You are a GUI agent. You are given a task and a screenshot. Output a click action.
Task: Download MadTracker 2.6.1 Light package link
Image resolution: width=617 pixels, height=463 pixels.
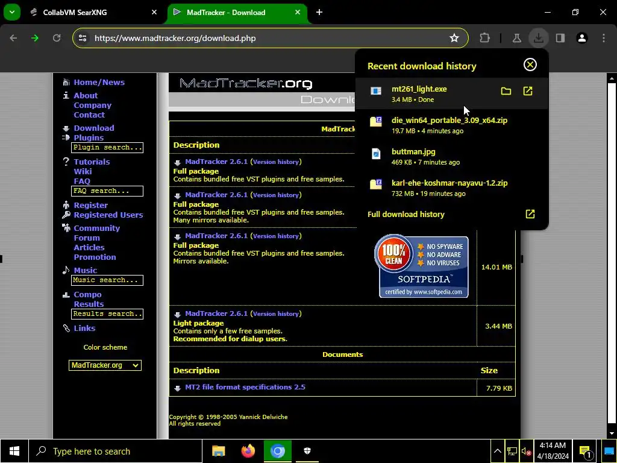[216, 313]
